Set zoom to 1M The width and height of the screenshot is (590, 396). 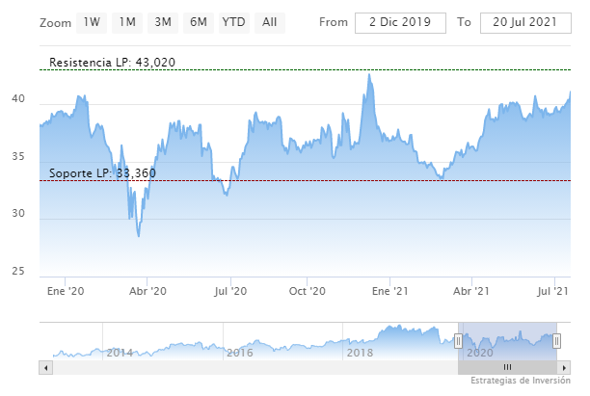[127, 21]
